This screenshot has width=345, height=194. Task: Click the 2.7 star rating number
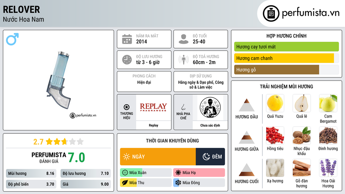click(38, 142)
